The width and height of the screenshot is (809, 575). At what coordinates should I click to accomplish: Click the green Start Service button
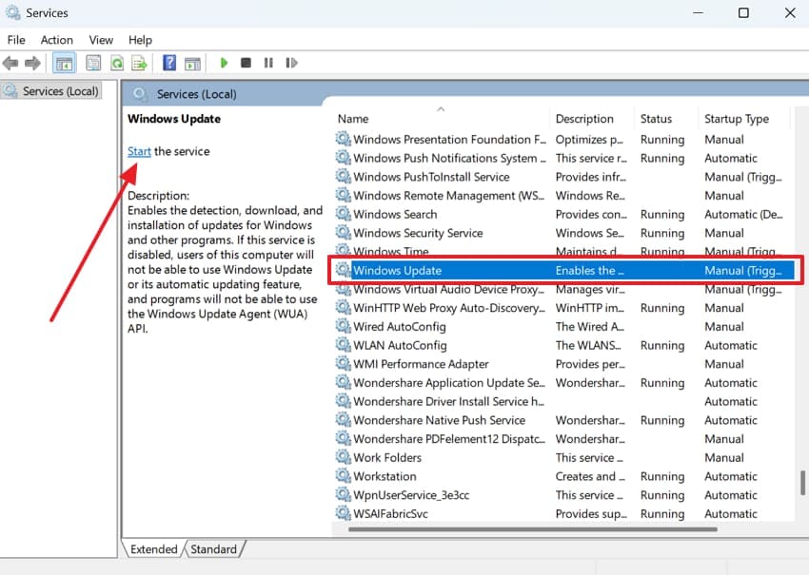(x=224, y=63)
